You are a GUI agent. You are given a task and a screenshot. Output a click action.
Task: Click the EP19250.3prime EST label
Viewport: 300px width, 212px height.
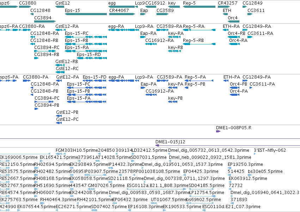coord(245,164)
